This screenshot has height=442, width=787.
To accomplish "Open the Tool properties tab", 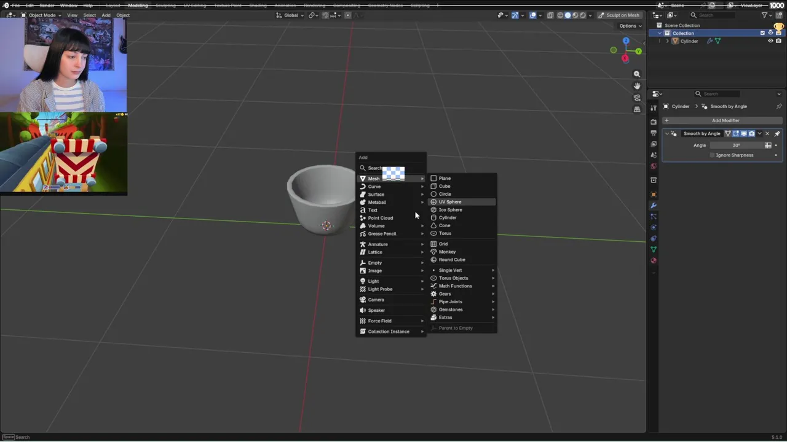I will 653,108.
